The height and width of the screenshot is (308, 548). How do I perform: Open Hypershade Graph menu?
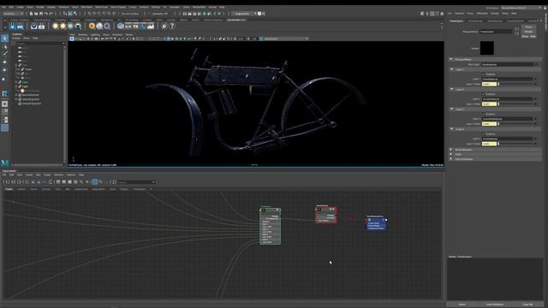click(47, 175)
